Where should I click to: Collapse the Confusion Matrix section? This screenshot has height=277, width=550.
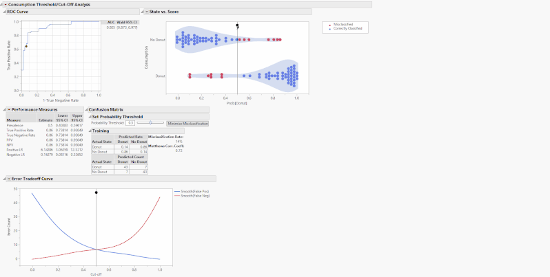pyautogui.click(x=87, y=109)
